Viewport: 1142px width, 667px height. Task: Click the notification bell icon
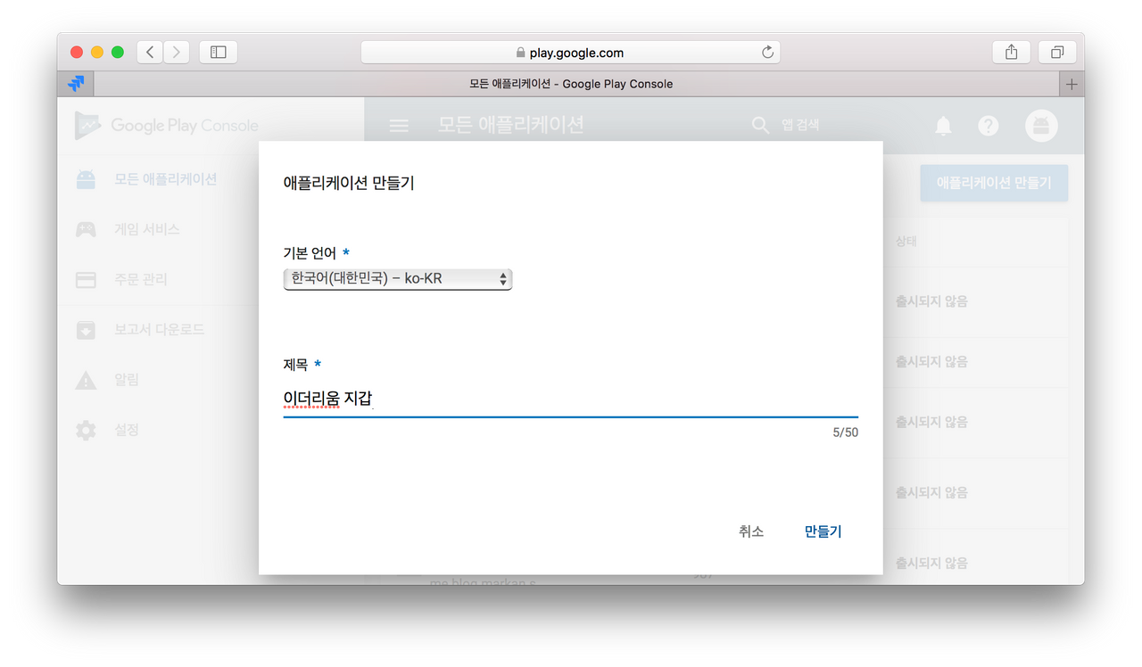coord(944,125)
